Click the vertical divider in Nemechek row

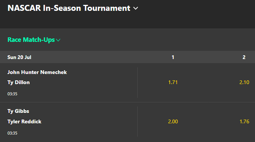pos(138,83)
